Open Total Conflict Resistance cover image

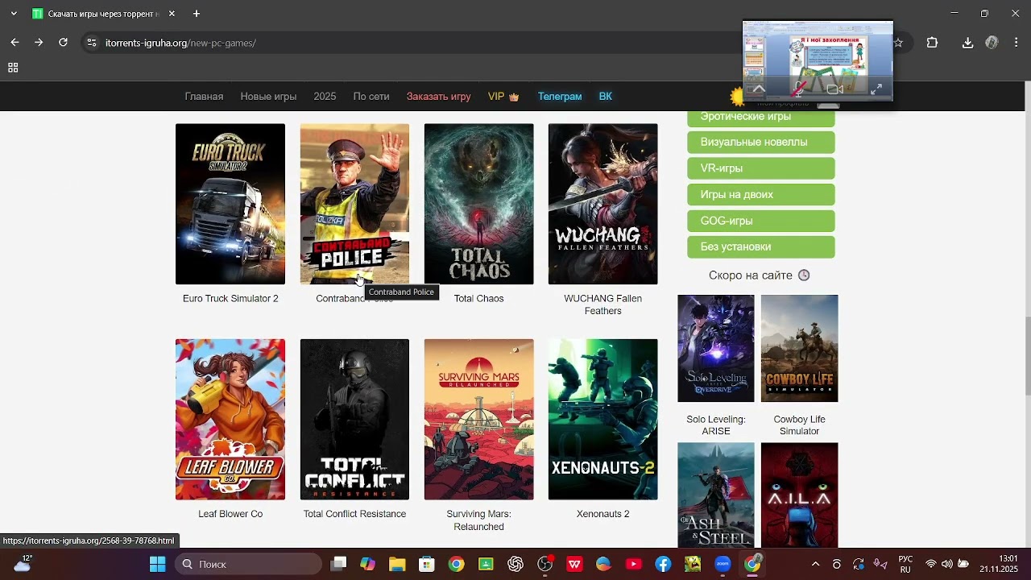[354, 420]
